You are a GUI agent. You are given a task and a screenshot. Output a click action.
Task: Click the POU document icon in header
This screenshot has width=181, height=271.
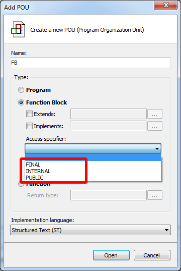coord(18,29)
